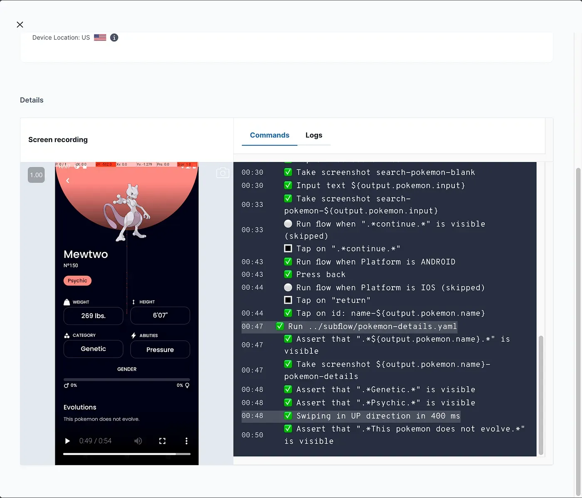Expand skipped Run flow when Platform IOS

pyautogui.click(x=390, y=287)
